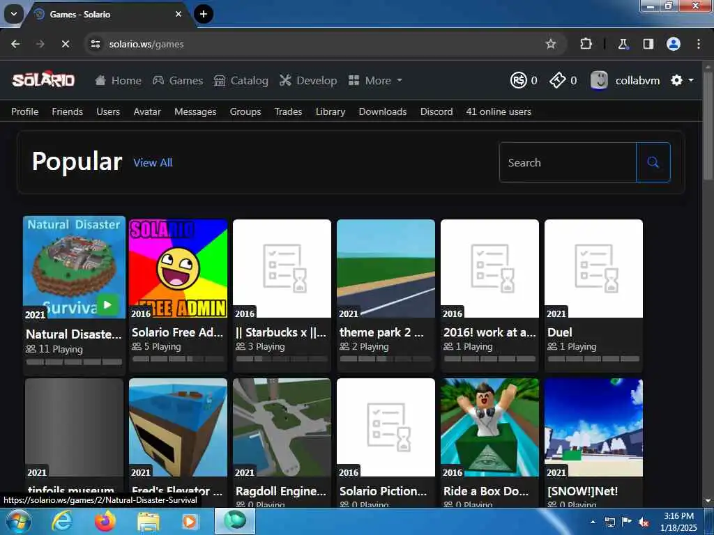The image size is (714, 535).
Task: Open the Chrome labs flask icon
Action: [x=623, y=44]
